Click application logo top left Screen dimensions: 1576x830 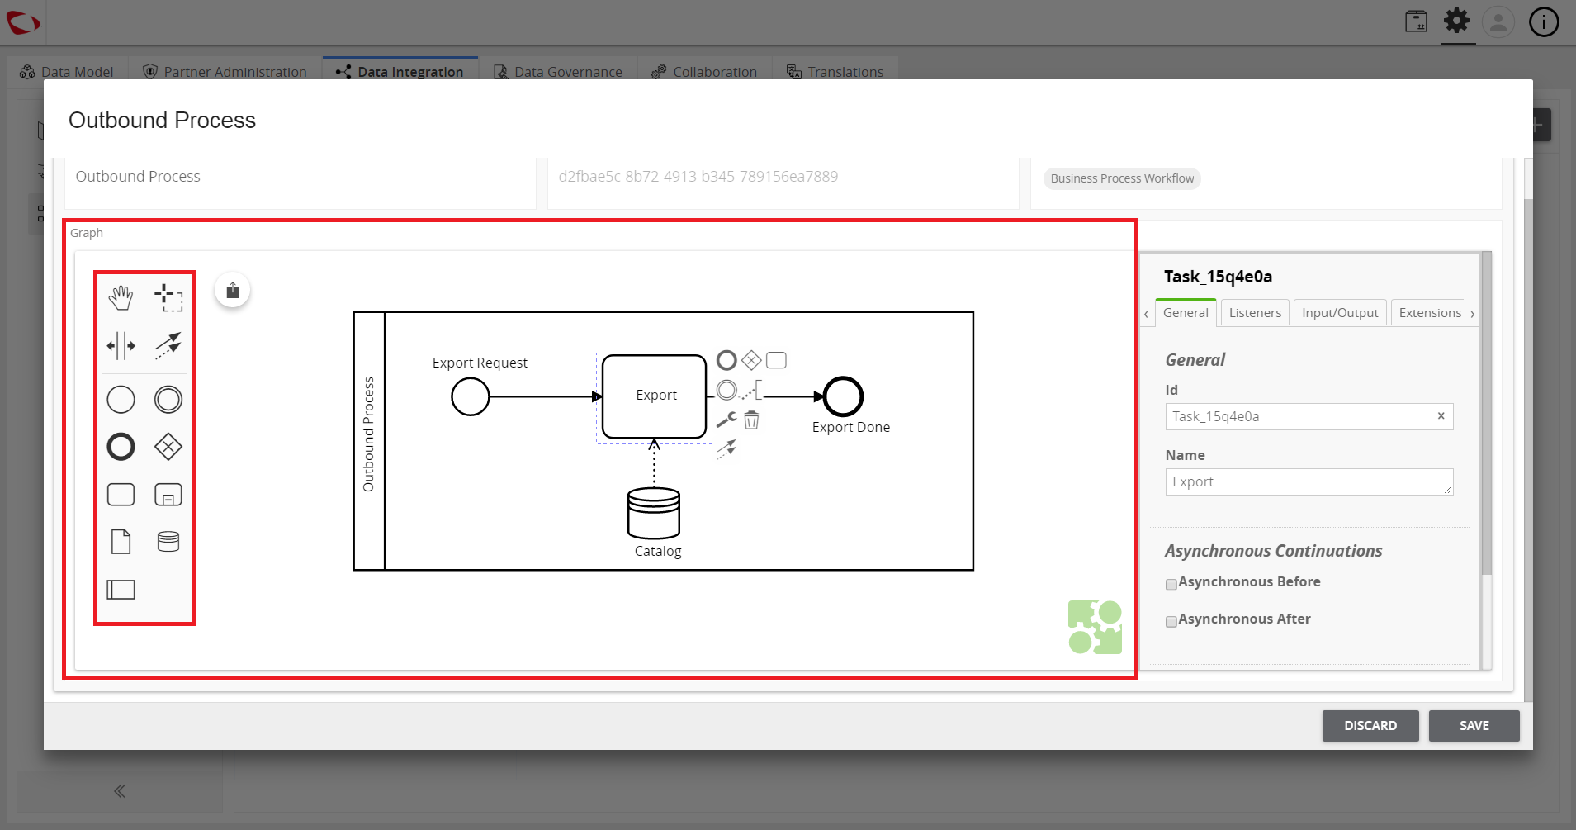pyautogui.click(x=23, y=22)
